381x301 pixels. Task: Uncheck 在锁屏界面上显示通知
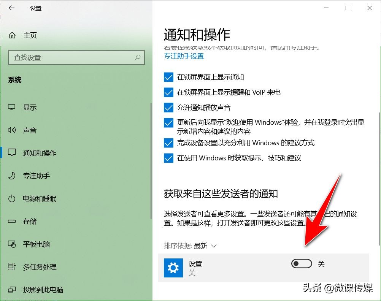tap(168, 77)
